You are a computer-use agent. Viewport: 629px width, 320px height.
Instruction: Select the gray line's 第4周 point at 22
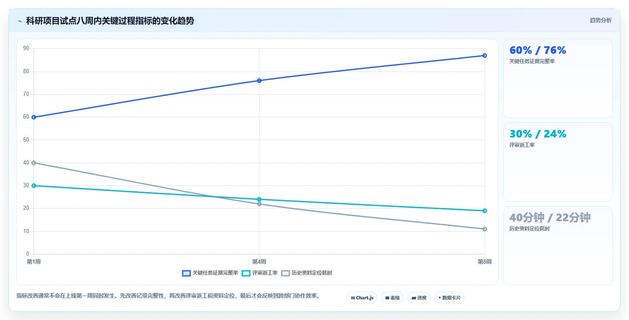(259, 204)
